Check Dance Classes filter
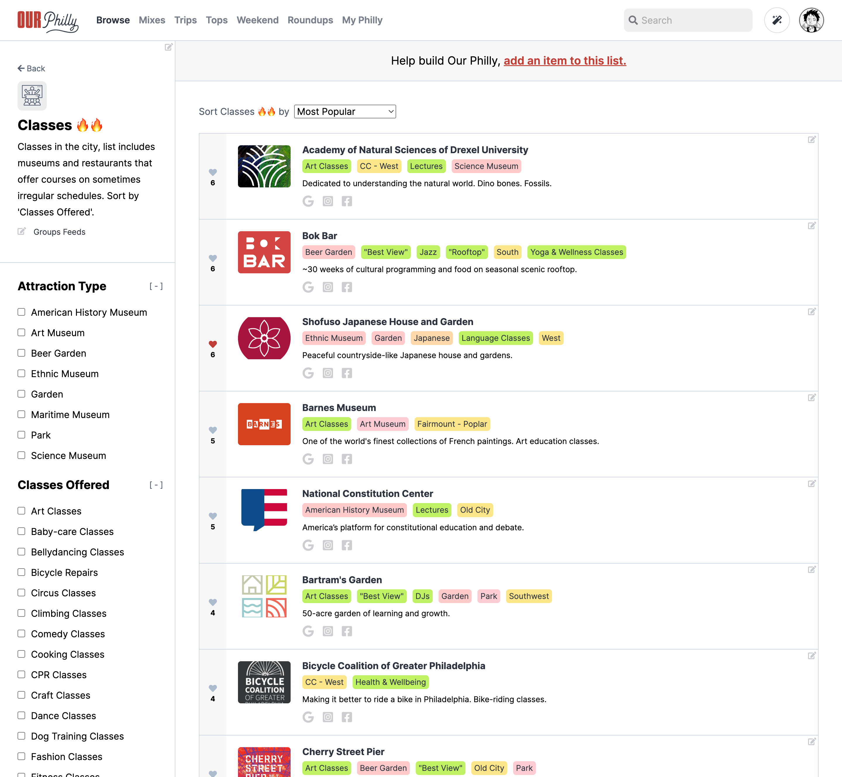The width and height of the screenshot is (842, 777). click(21, 715)
